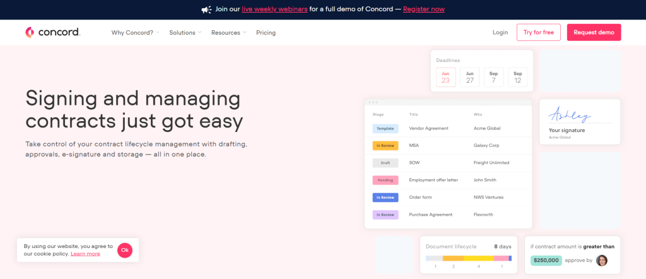Click the In Review badge for Order form
This screenshot has height=279, width=646.
pyautogui.click(x=385, y=198)
